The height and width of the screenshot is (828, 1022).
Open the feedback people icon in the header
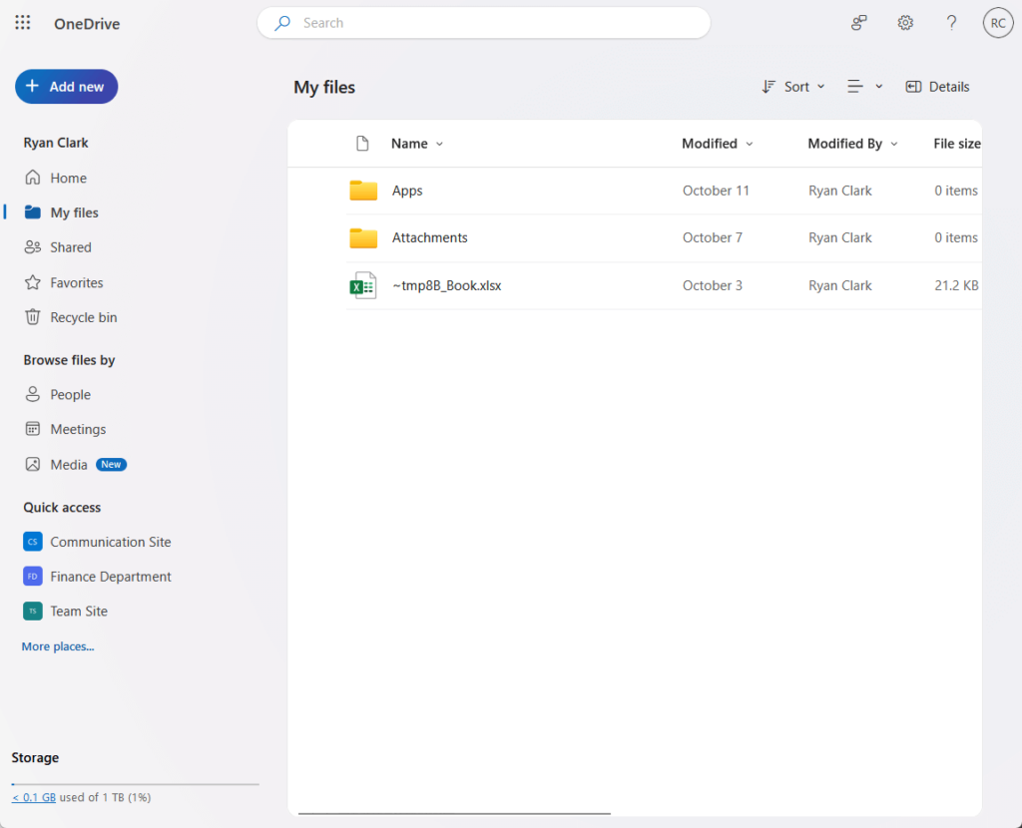859,23
